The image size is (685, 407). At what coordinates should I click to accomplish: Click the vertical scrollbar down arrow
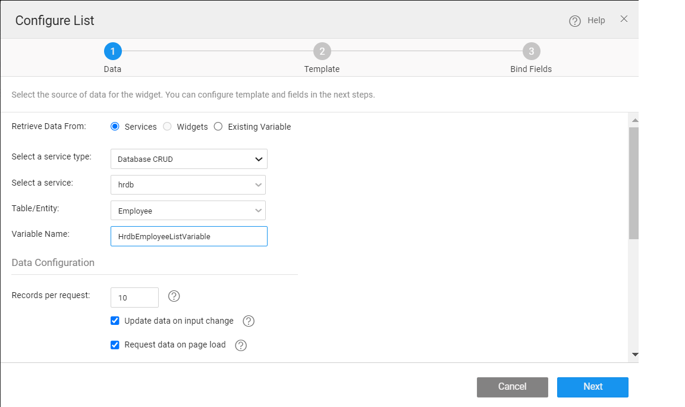click(x=634, y=355)
